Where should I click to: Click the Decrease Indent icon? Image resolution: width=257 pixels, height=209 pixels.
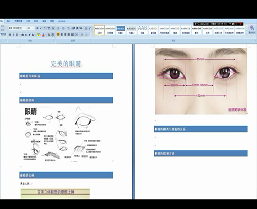pos(74,28)
